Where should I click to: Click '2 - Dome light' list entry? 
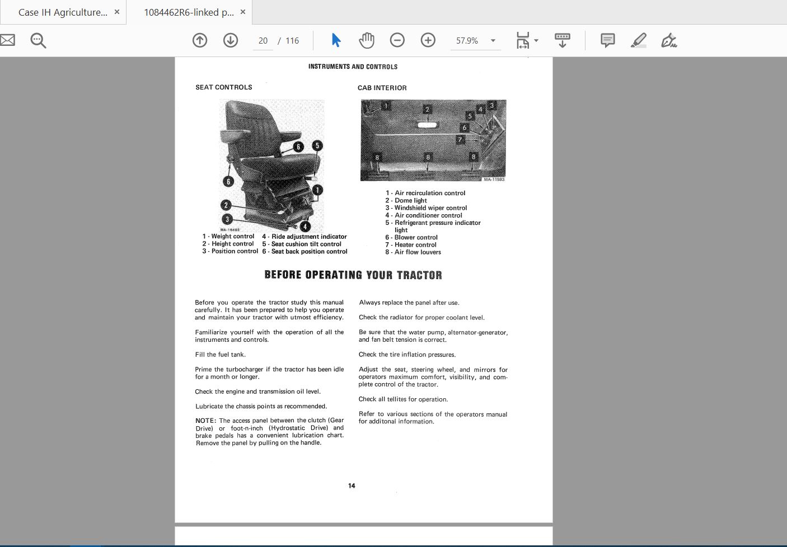[x=406, y=200]
